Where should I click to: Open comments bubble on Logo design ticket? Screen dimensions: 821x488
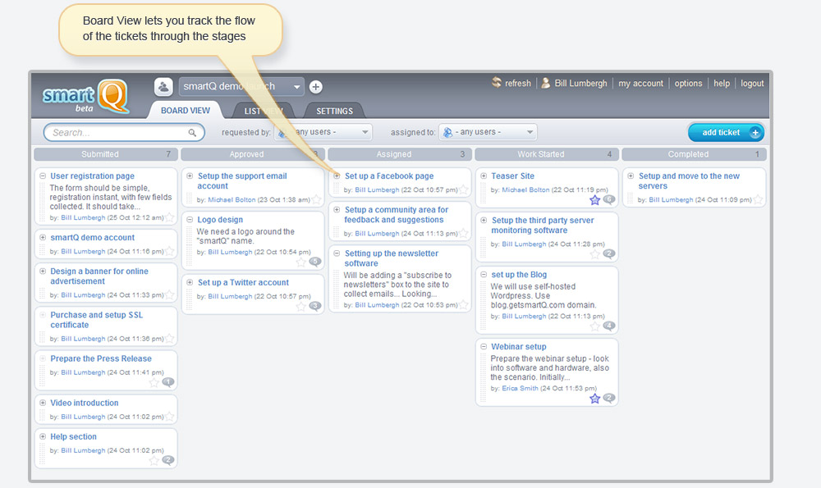coord(314,262)
